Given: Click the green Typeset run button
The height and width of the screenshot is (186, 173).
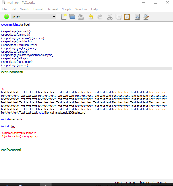Looking at the screenshot, I should 7,17.
